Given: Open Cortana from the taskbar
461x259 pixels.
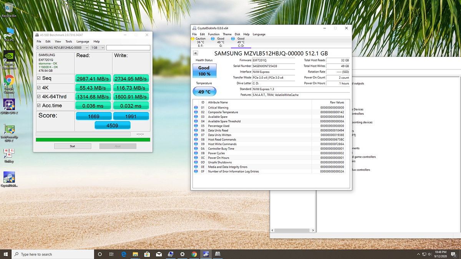Looking at the screenshot, I should click(100, 254).
